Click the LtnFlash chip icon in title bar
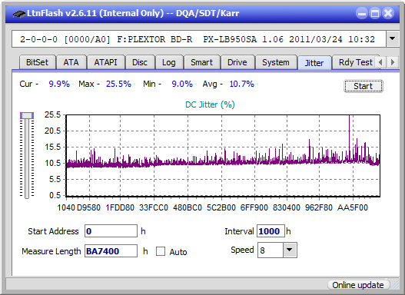 [18, 13]
